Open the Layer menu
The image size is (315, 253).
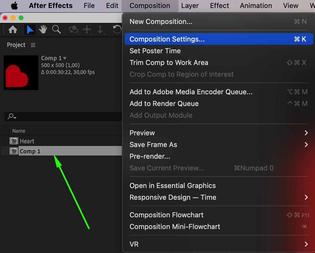(190, 6)
